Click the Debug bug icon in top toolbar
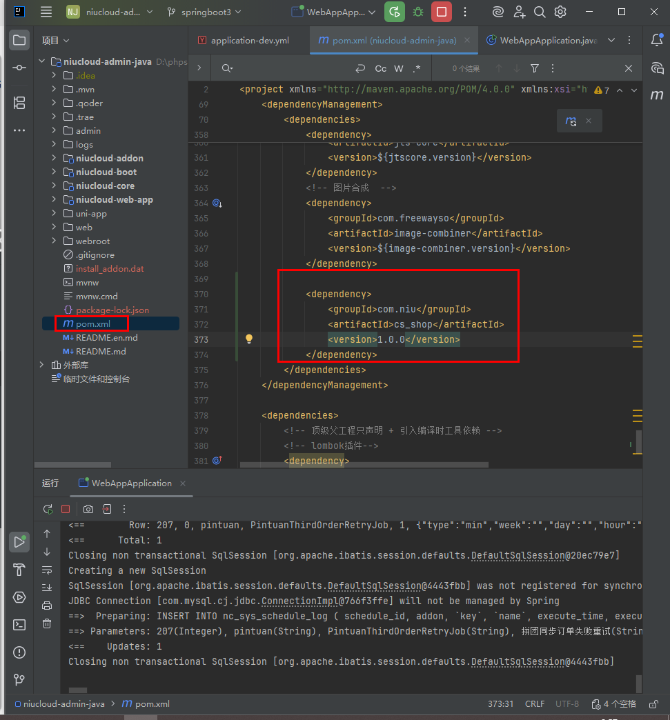This screenshot has width=670, height=720. pos(418,12)
